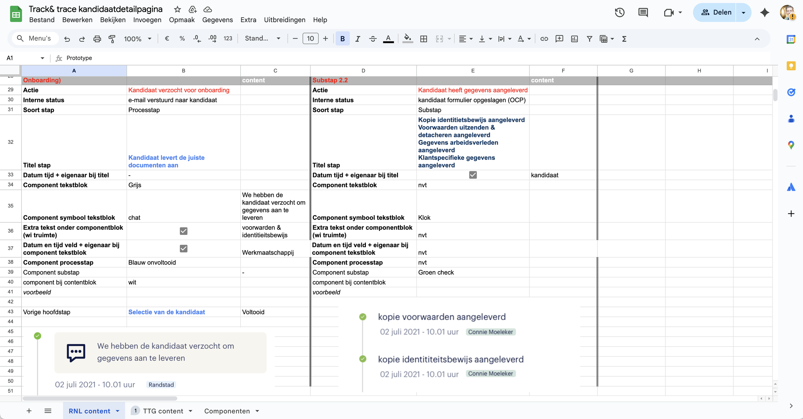Screen dimensions: 803x419
Task: Toggle the checkbox in cell E33
Action: (473, 175)
